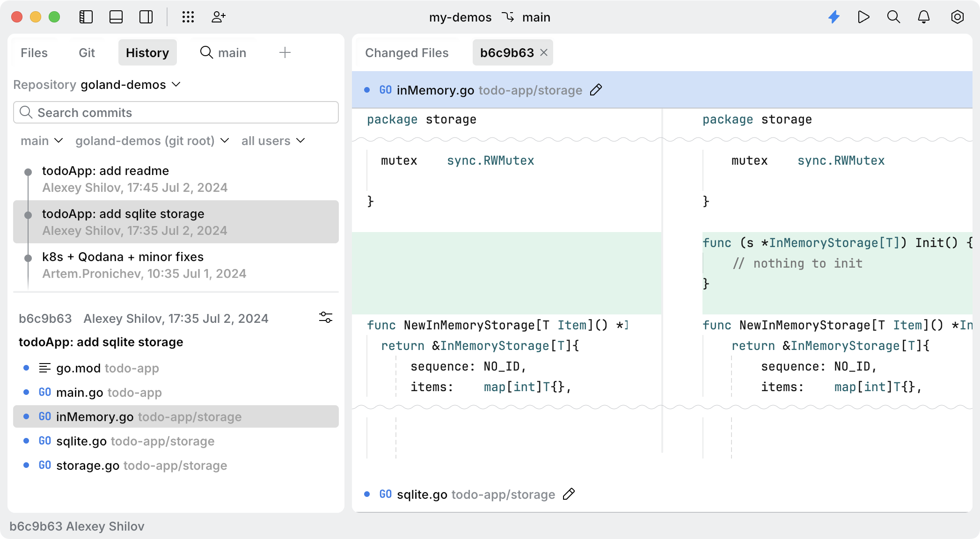The height and width of the screenshot is (539, 980).
Task: Focus the Search commits field
Action: coord(176,113)
